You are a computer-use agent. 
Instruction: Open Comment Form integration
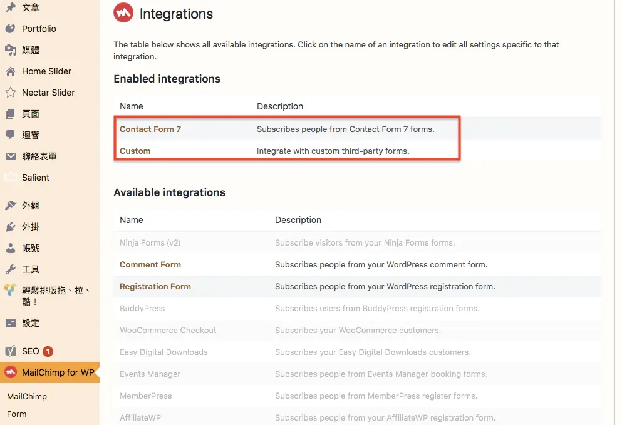[x=150, y=265]
